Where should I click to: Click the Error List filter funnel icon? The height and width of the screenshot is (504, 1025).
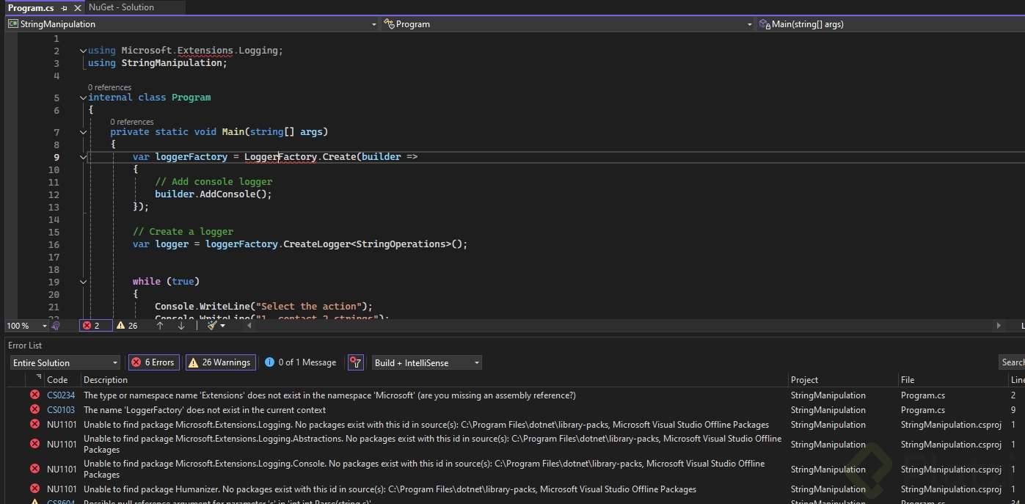pyautogui.click(x=355, y=362)
